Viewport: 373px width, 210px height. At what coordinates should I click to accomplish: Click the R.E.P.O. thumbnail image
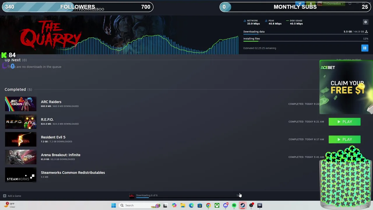(x=21, y=122)
